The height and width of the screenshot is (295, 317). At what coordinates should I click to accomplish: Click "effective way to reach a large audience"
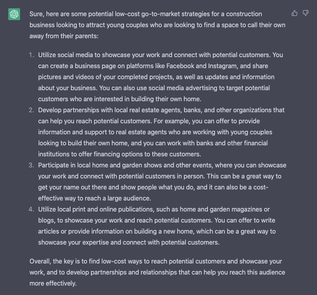click(95, 199)
